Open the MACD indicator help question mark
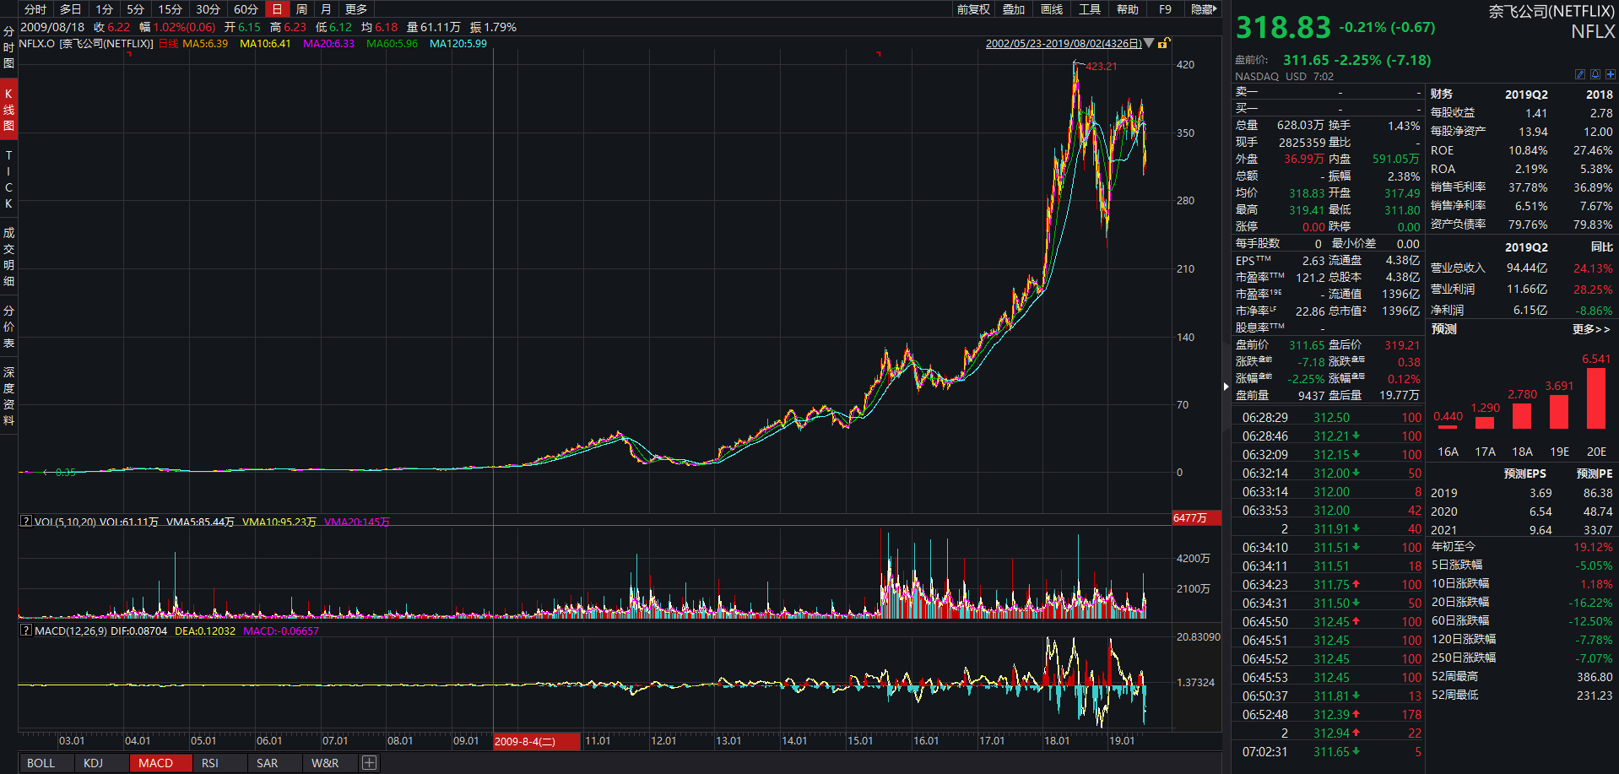Screen dimensions: 1619x774 tap(26, 631)
